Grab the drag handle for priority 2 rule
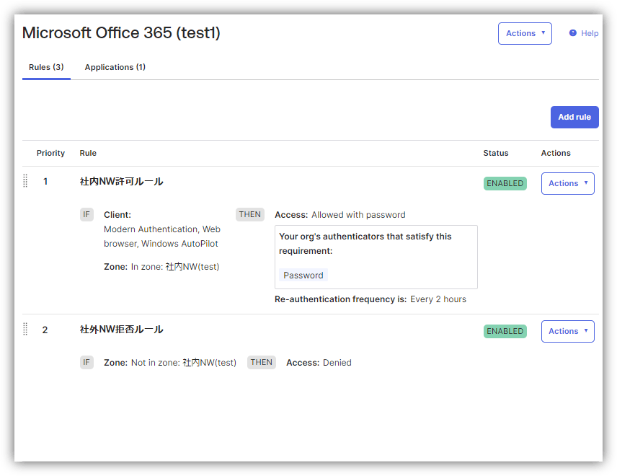Image resolution: width=617 pixels, height=476 pixels. point(25,329)
